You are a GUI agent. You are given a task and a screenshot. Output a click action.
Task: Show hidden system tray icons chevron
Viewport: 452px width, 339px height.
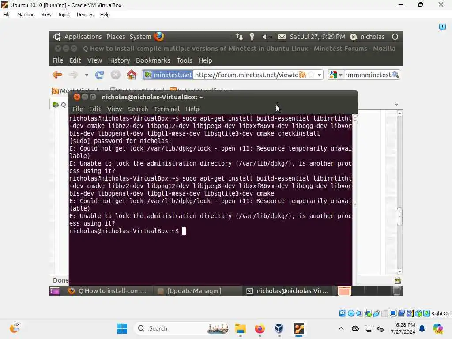[341, 328]
